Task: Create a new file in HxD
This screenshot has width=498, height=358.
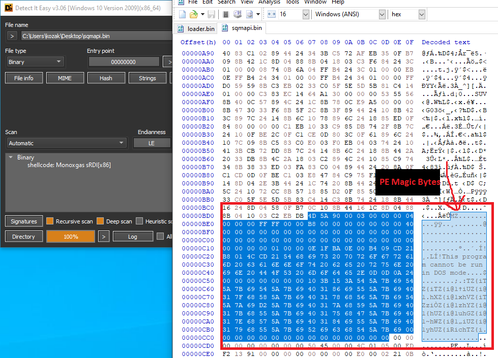Action: 183,14
